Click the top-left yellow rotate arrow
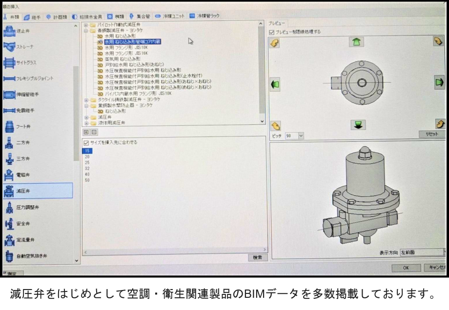 (275, 43)
